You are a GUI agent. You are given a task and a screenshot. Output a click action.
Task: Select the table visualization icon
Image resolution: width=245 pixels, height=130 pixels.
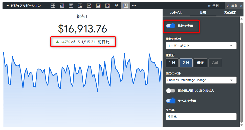point(53,6)
